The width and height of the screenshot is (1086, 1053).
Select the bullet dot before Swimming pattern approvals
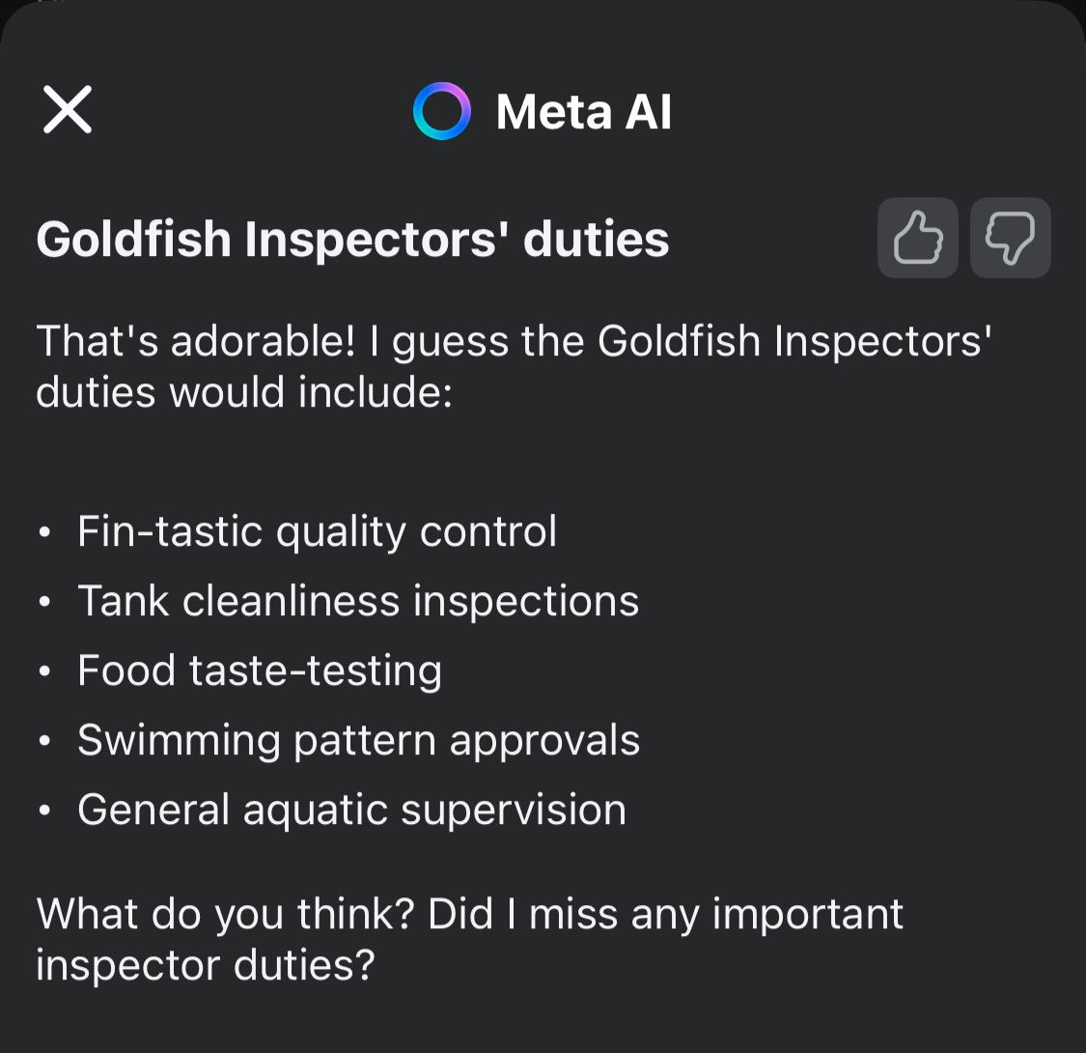click(x=44, y=742)
